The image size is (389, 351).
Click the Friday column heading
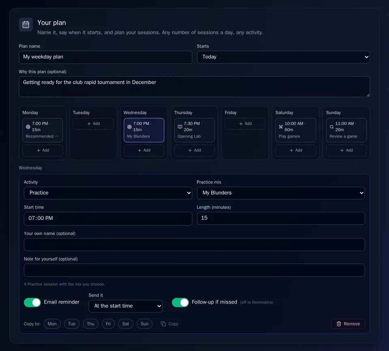[x=231, y=112]
